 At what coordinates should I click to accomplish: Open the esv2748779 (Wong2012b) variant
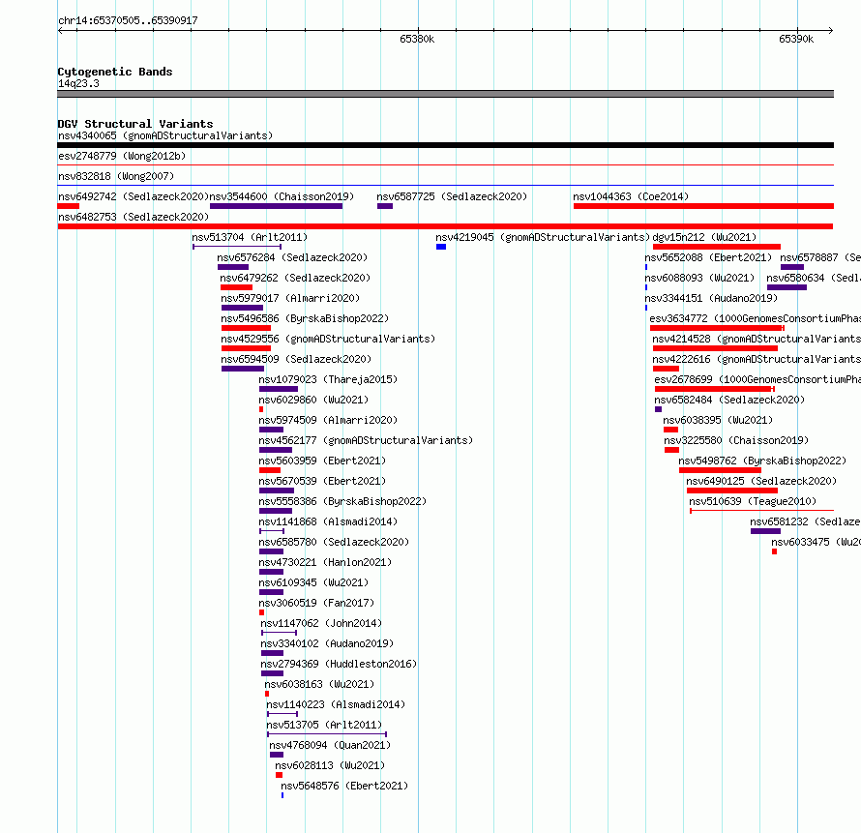(122, 156)
